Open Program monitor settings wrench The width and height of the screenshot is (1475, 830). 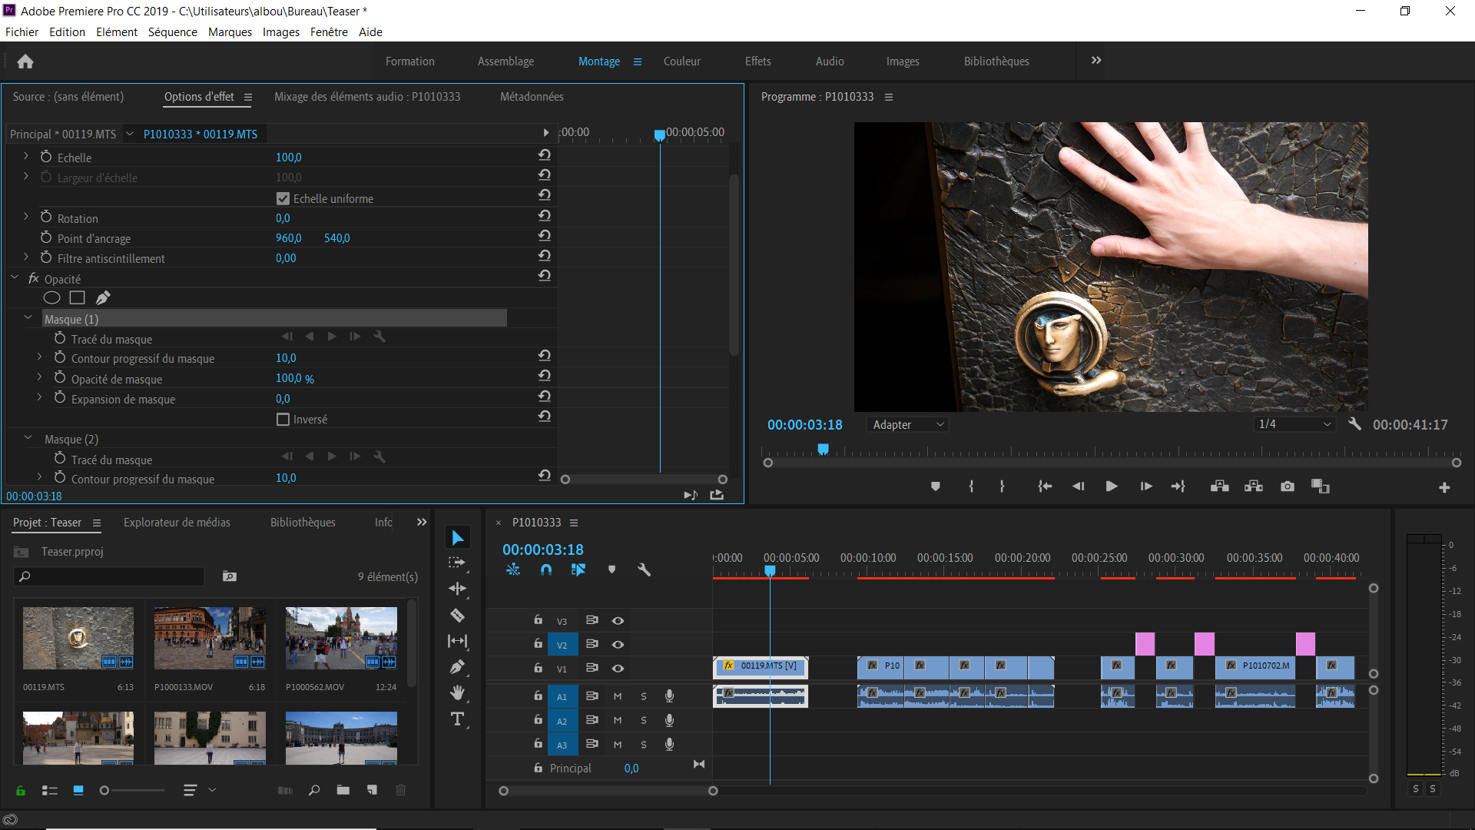[x=1354, y=424]
